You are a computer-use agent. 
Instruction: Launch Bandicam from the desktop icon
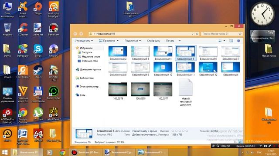pos(54,29)
